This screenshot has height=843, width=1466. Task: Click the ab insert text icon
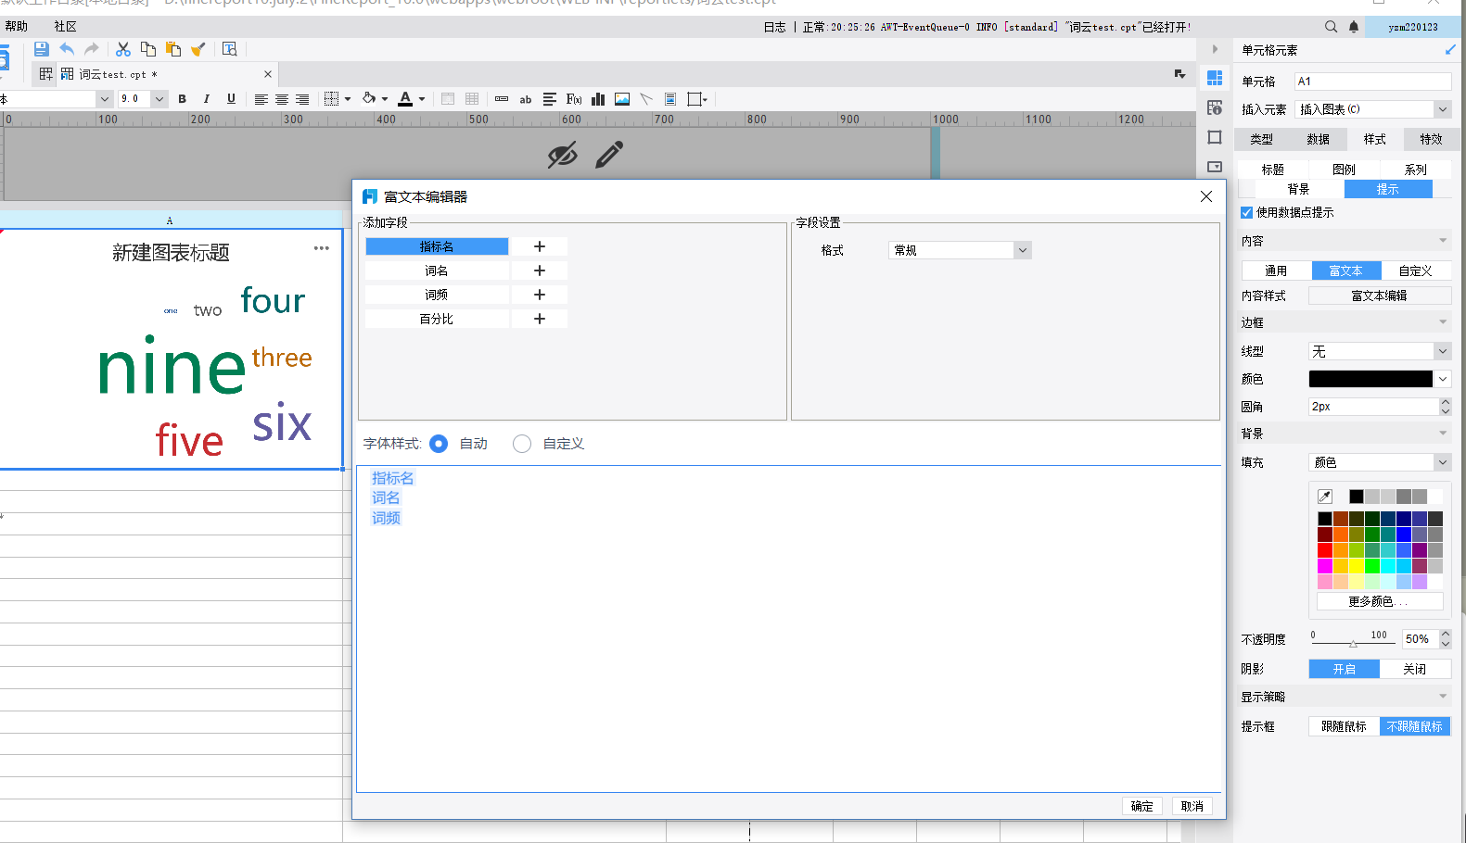coord(526,99)
